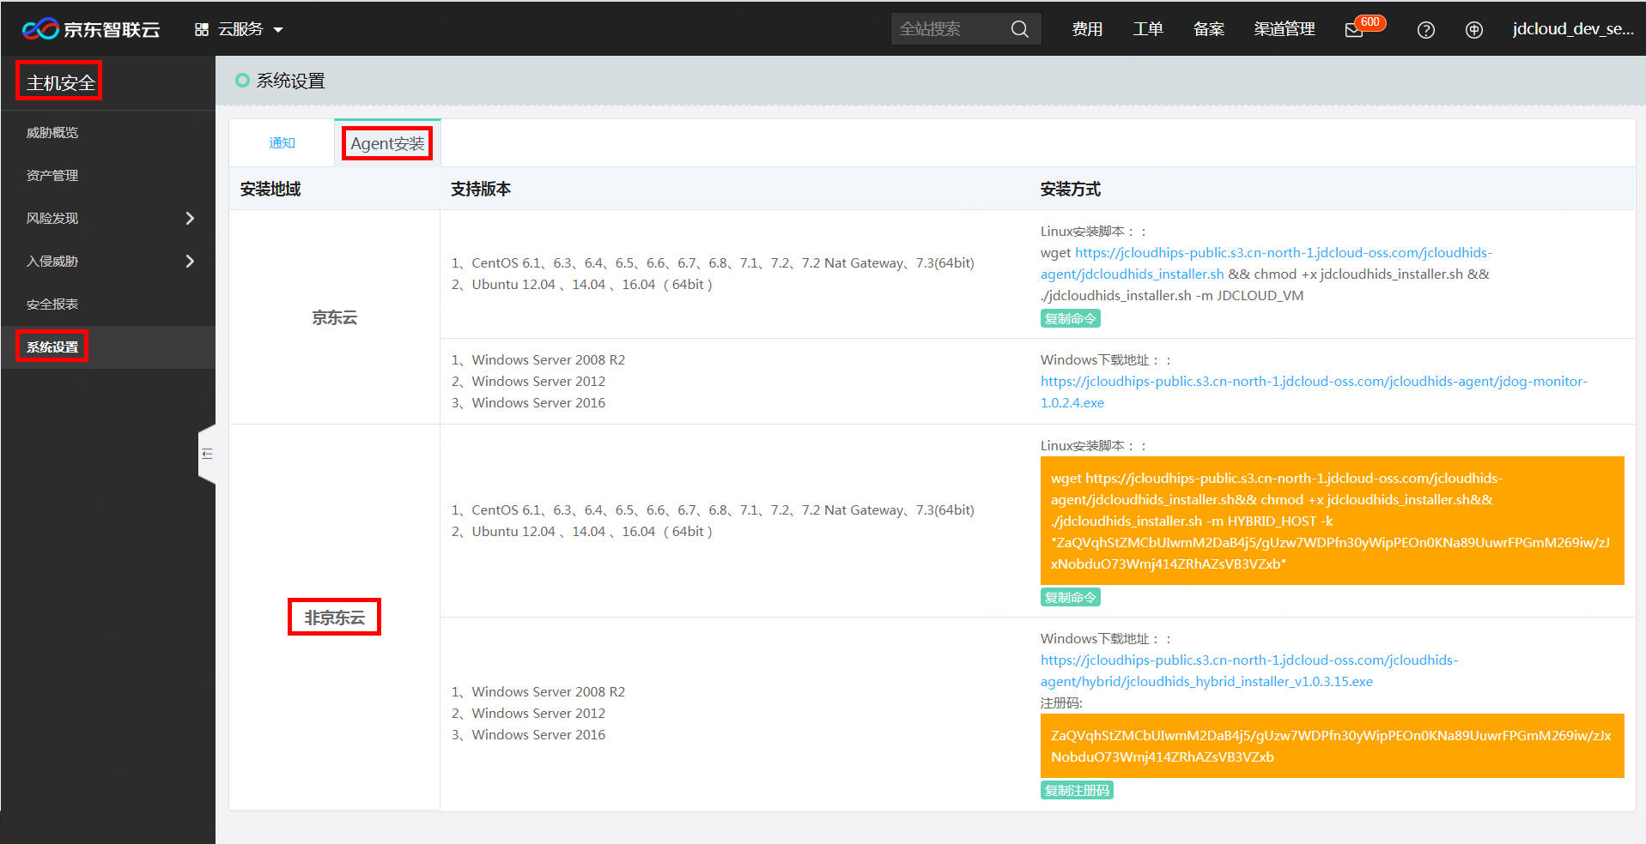The height and width of the screenshot is (844, 1646).
Task: Open the jdcloud_dev_se account menu
Action: coord(1573,28)
